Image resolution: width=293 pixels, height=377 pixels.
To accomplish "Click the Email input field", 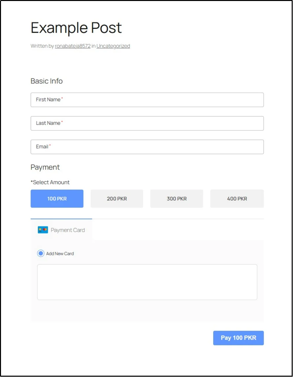I will (147, 147).
